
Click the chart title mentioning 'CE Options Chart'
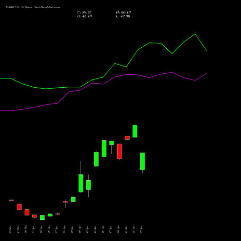point(33,7)
